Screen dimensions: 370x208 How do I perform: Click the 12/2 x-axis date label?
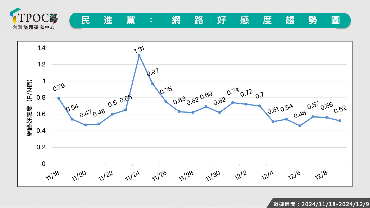pyautogui.click(x=240, y=176)
